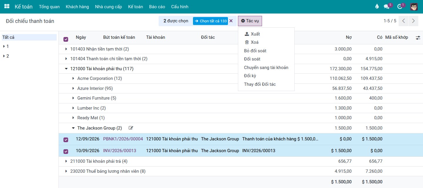Image resolution: width=423 pixels, height=188 pixels.
Task: Clear selection with the X icon
Action: (x=231, y=21)
